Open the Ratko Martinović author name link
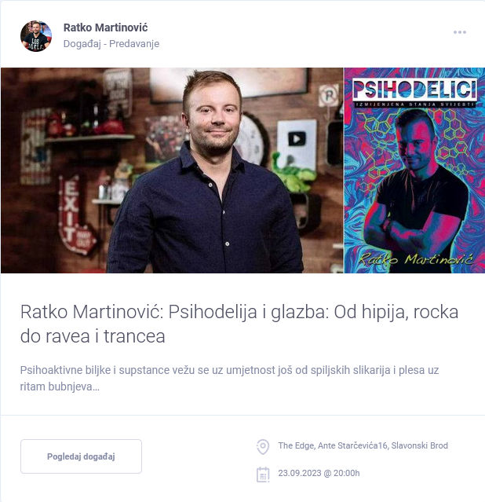The image size is (485, 502). pyautogui.click(x=106, y=27)
